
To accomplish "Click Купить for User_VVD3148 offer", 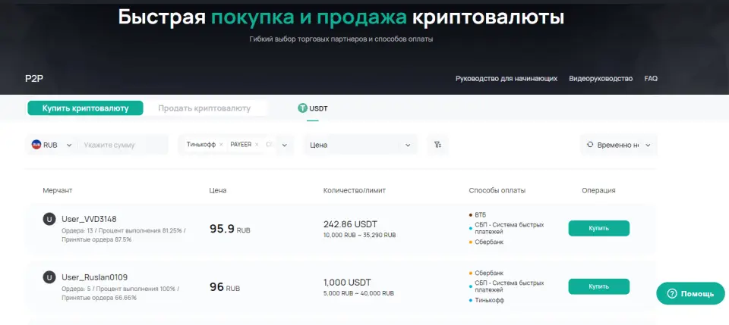I will click(599, 228).
